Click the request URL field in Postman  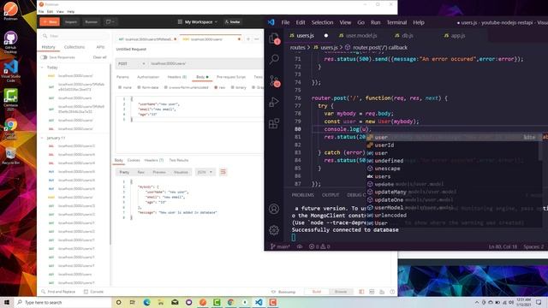pos(206,63)
